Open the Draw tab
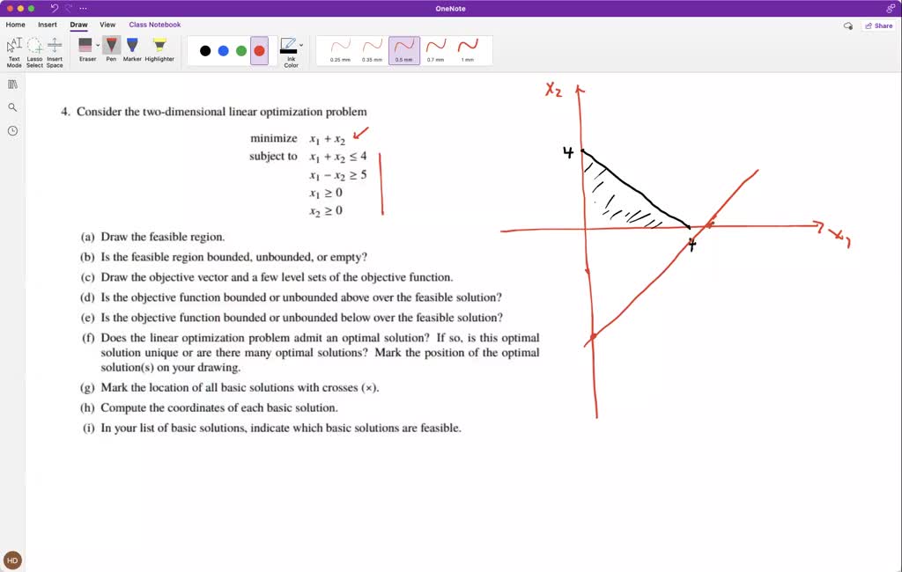This screenshot has width=902, height=572. tap(78, 25)
